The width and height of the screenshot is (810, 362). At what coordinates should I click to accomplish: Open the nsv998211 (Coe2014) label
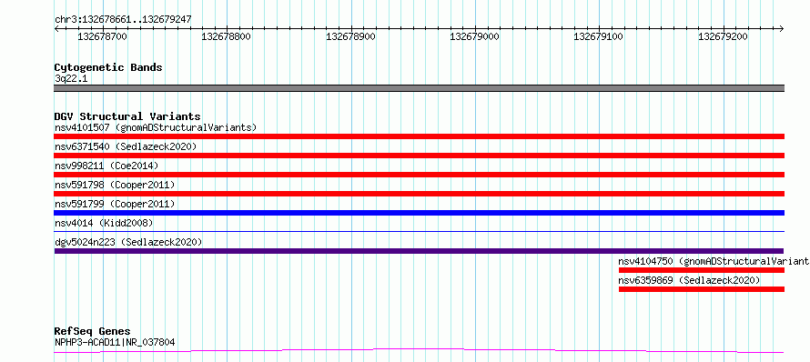coord(106,166)
